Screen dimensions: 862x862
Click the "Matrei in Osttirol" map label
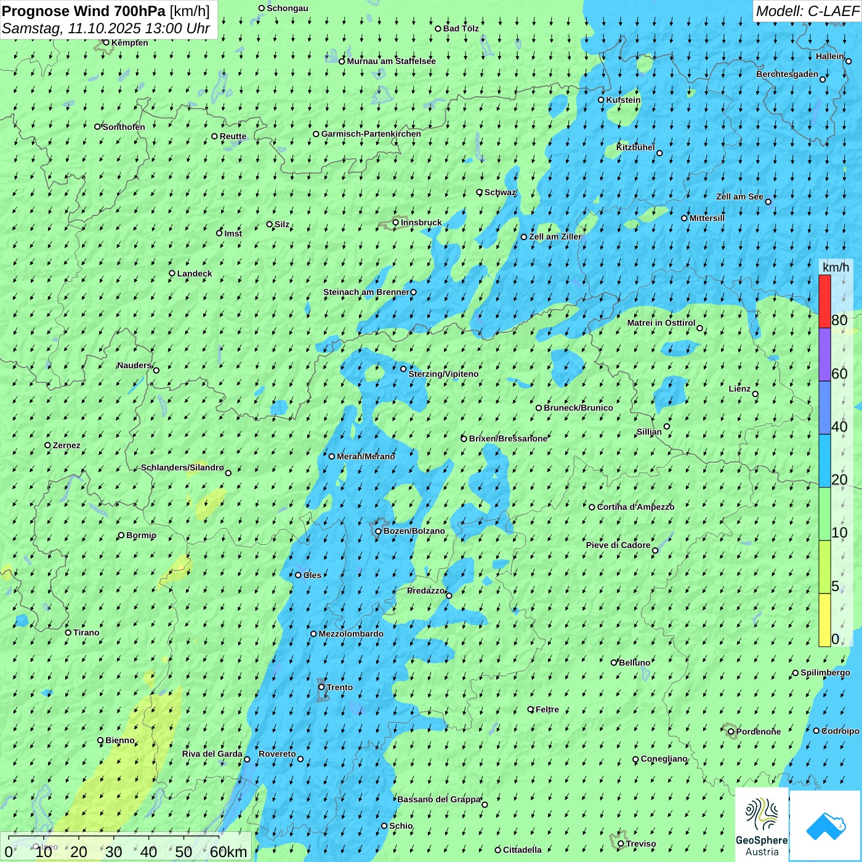661,323
